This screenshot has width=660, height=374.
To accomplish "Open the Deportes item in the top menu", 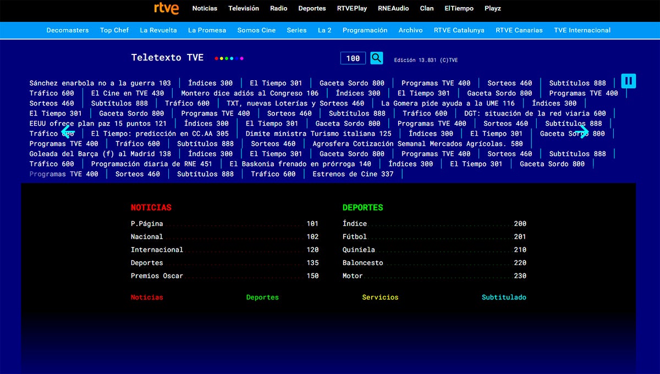I will (312, 8).
